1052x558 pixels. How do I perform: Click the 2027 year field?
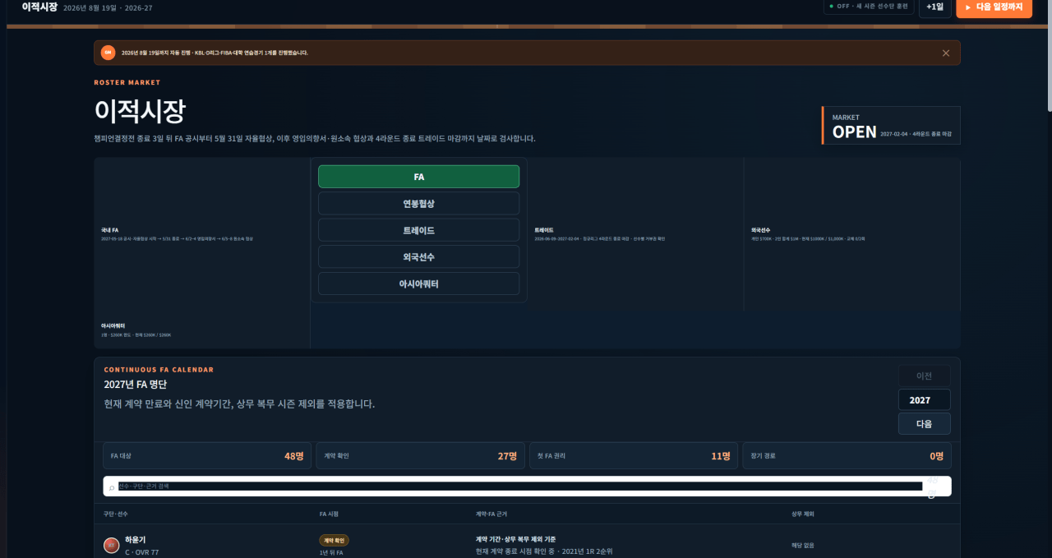tap(925, 400)
